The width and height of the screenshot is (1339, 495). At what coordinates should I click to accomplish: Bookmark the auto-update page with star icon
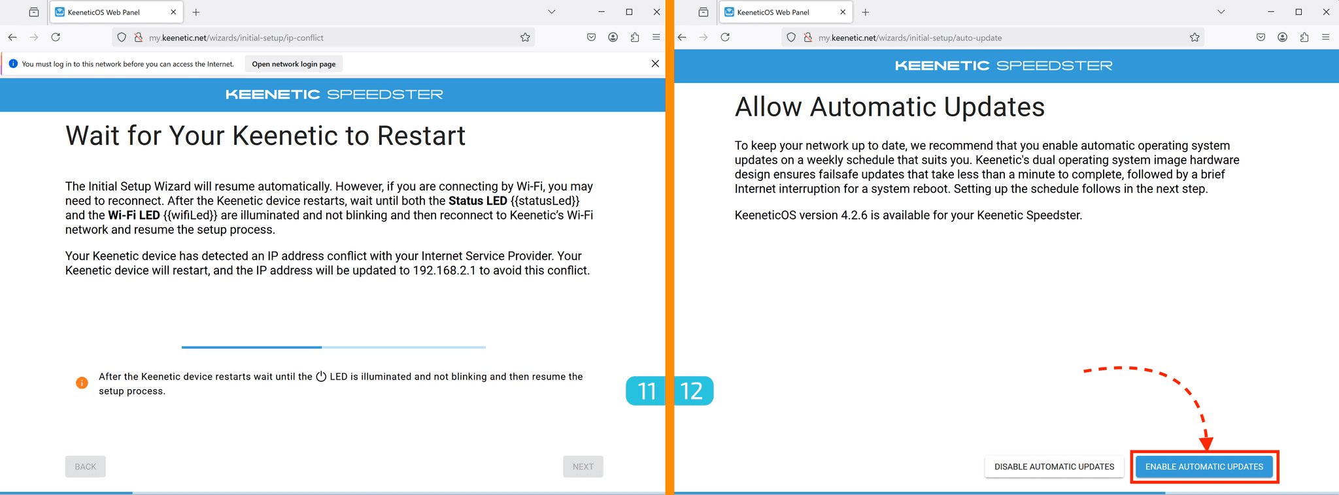tap(1195, 37)
